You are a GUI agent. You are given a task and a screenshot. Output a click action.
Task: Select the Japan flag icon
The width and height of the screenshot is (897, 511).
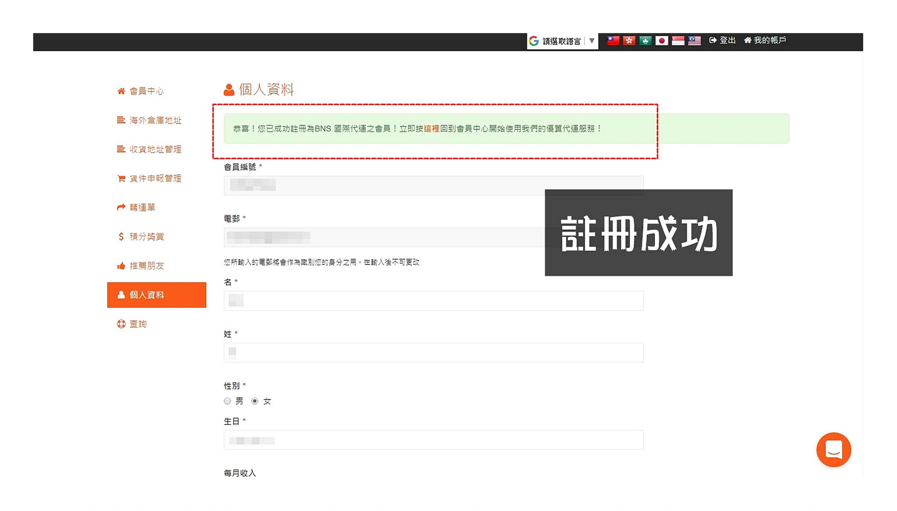pyautogui.click(x=662, y=40)
